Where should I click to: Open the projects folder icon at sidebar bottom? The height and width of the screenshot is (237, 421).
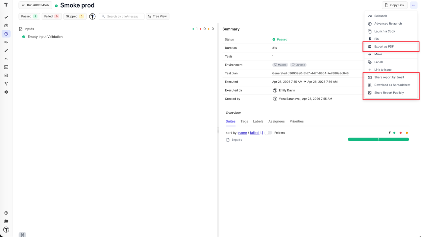(6, 222)
